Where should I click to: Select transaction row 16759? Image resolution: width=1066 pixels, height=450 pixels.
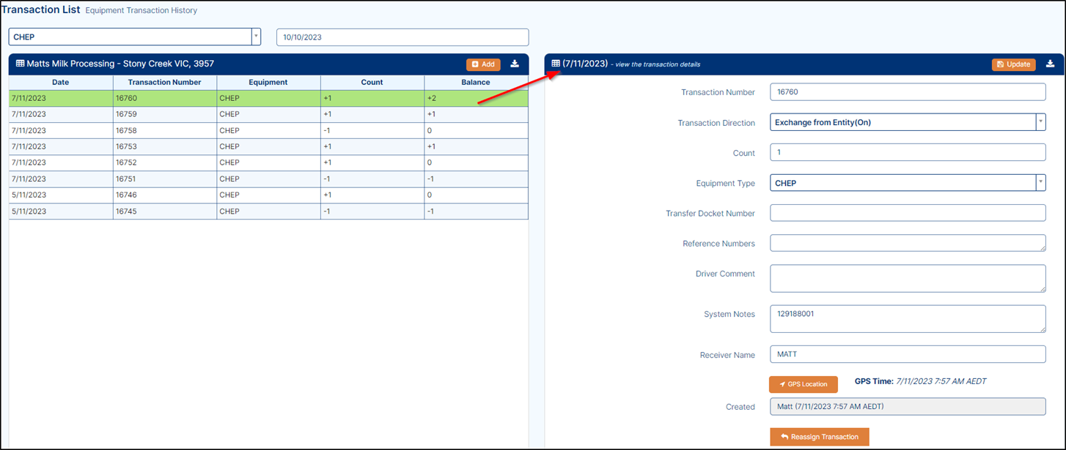[268, 114]
